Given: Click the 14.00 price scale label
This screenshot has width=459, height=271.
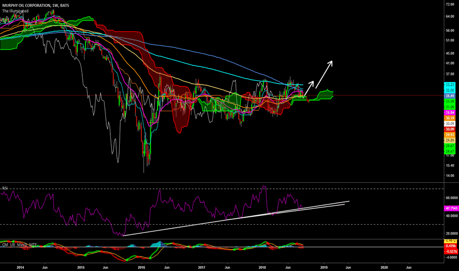Looking at the screenshot, I should [x=450, y=175].
